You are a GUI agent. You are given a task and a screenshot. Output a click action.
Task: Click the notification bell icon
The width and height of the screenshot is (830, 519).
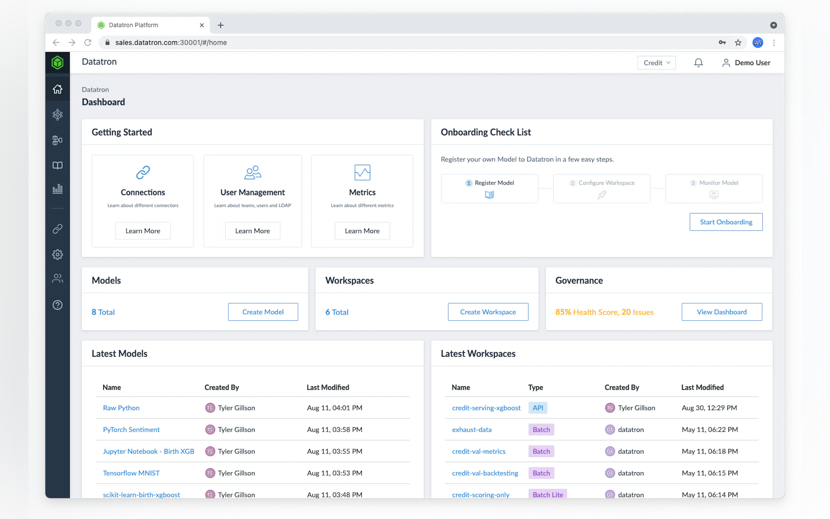coord(698,63)
